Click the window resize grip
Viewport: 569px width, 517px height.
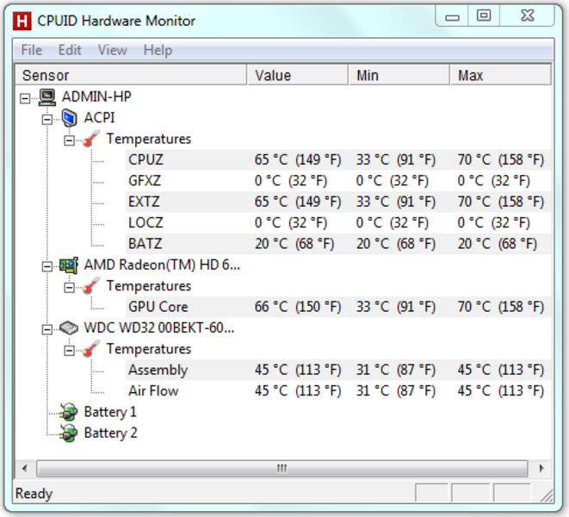546,495
